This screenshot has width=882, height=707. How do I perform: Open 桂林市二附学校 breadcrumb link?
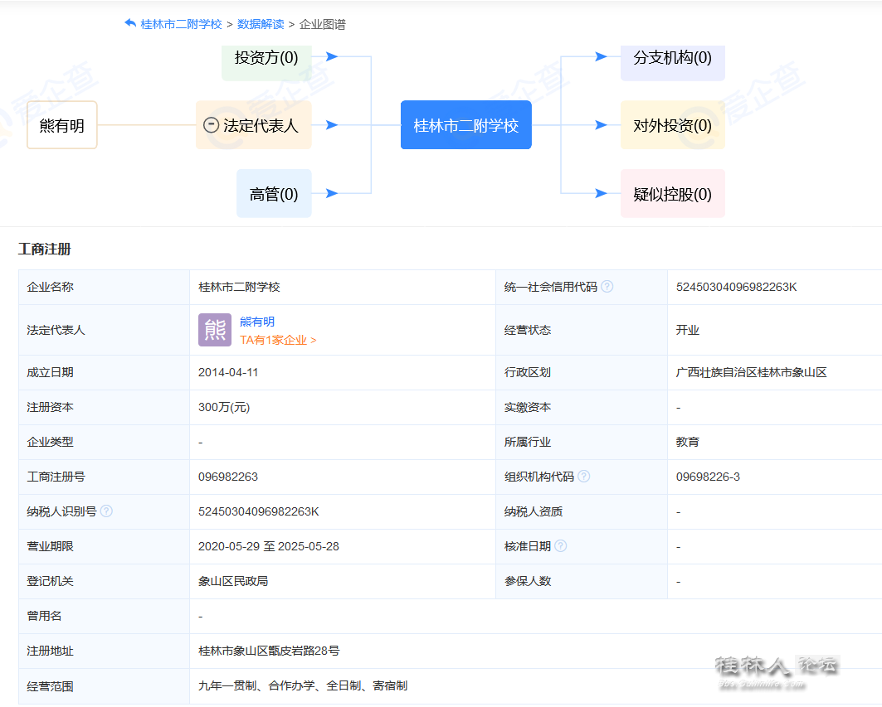[181, 24]
